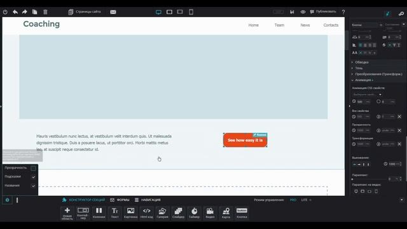
Task: Insert a Text element
Action: point(114,214)
